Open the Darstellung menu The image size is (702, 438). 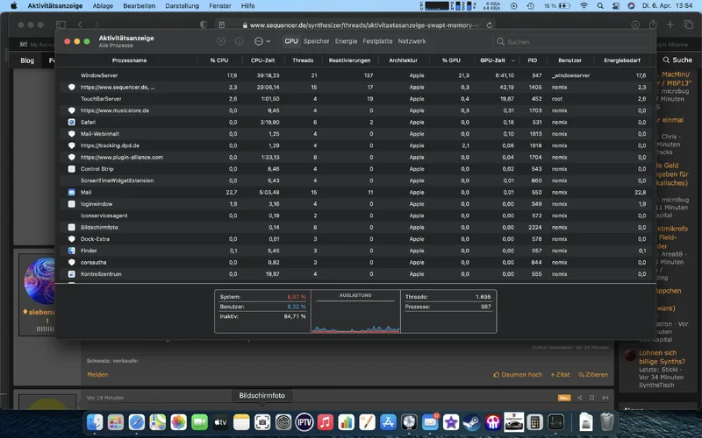(x=182, y=5)
